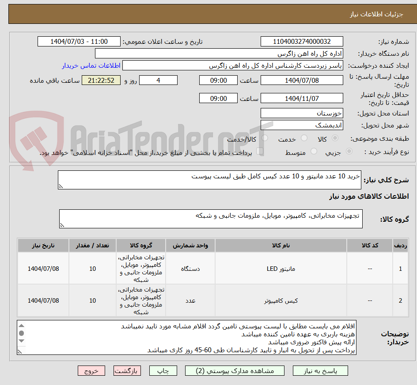The height and width of the screenshot is (385, 417).
Task: Click the price validity date 1404/11/07 field
Action: click(302, 98)
